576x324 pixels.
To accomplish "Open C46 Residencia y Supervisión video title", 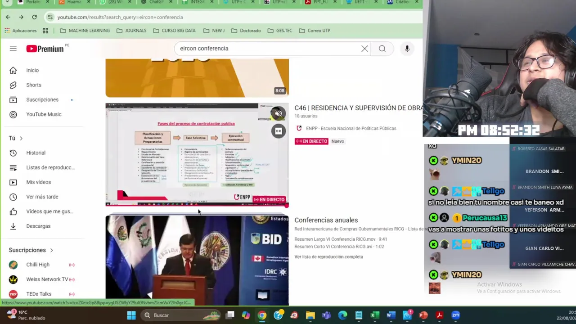I will 358,108.
